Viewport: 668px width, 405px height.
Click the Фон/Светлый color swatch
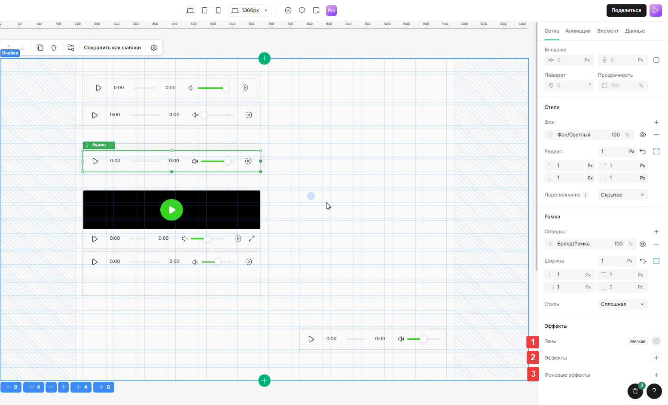point(551,135)
